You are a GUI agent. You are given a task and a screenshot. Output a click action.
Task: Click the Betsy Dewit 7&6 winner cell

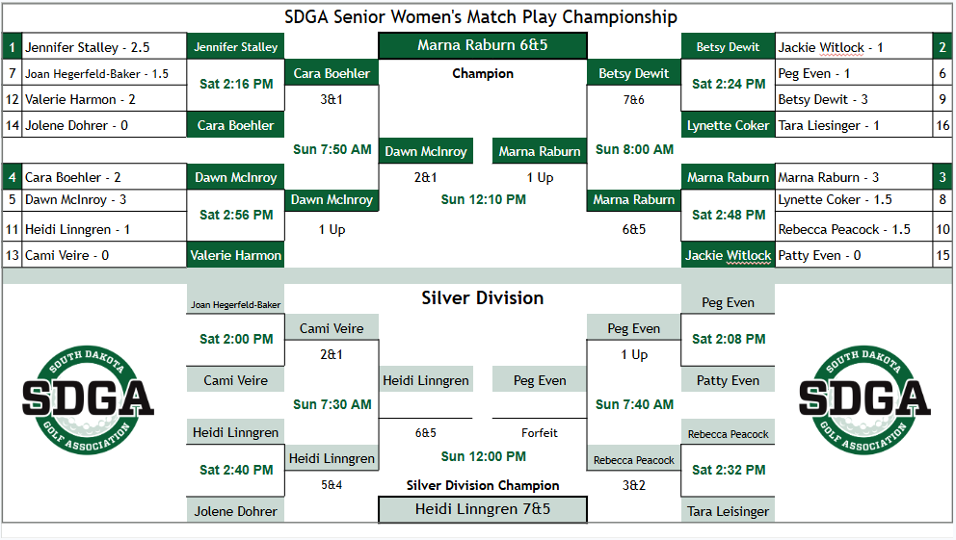pos(633,74)
